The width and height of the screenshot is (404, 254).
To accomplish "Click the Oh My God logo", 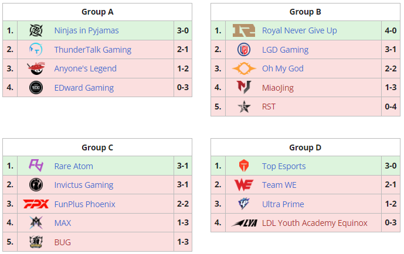I will (244, 68).
